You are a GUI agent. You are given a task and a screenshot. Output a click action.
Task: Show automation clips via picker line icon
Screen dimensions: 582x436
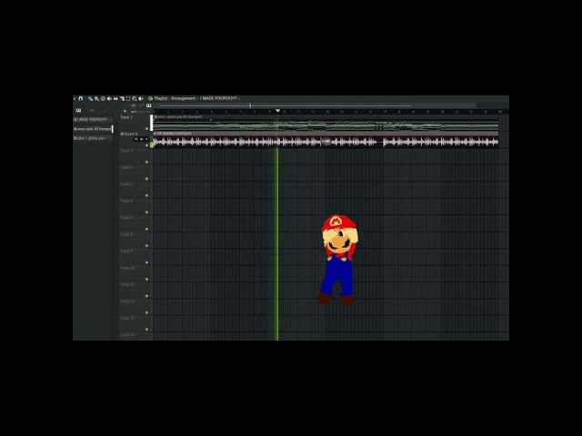pyautogui.click(x=106, y=111)
